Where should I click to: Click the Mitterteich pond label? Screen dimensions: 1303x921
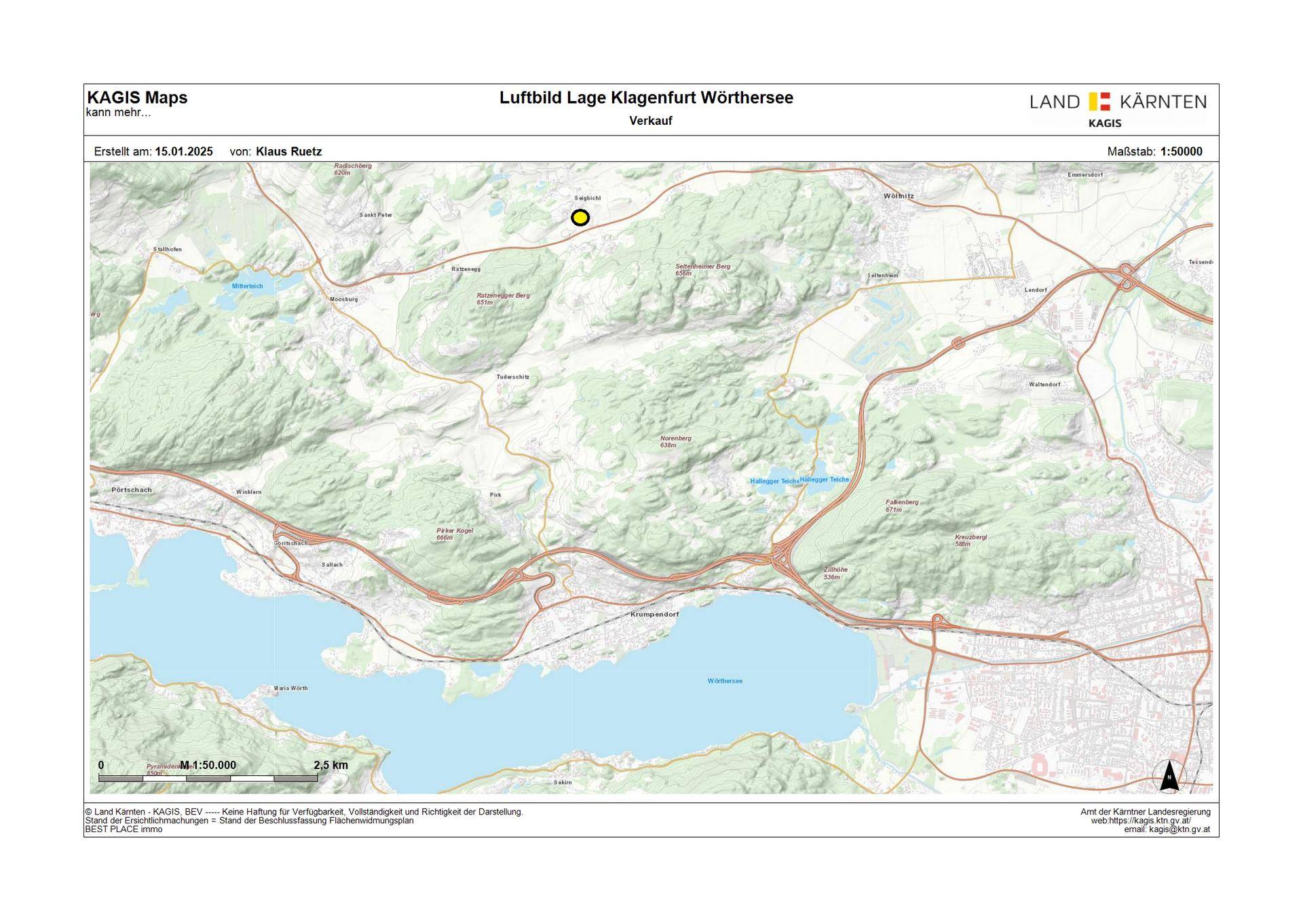click(247, 286)
